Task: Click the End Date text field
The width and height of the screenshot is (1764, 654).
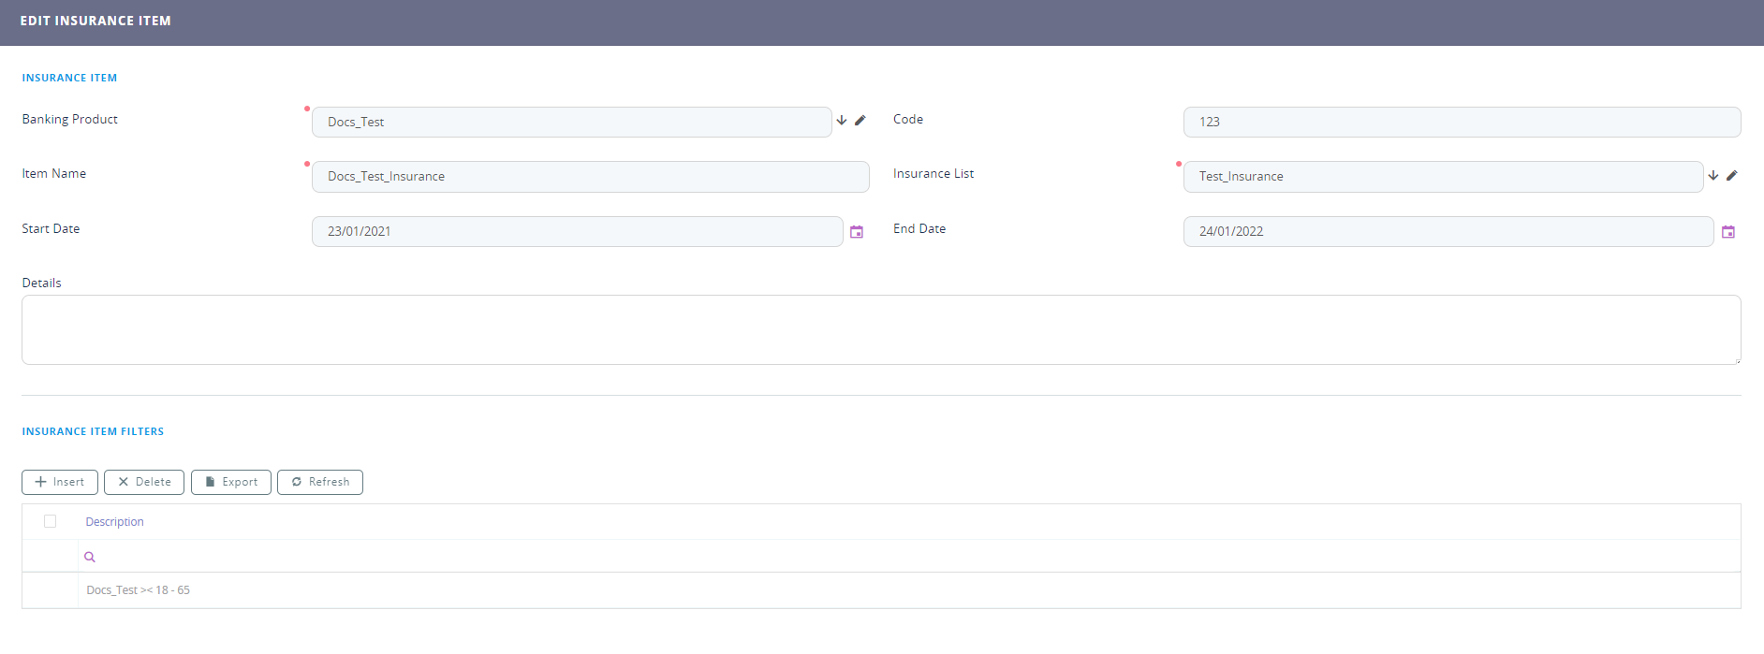Action: pos(1448,232)
